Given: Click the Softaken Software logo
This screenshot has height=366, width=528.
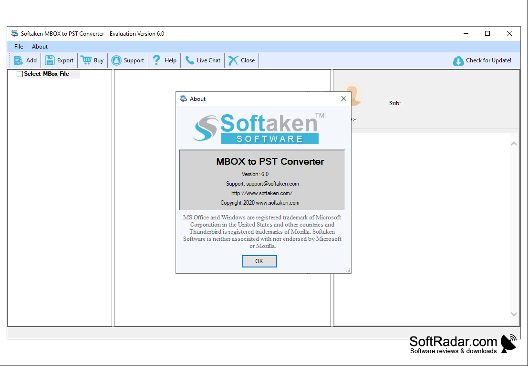Looking at the screenshot, I should 259,129.
